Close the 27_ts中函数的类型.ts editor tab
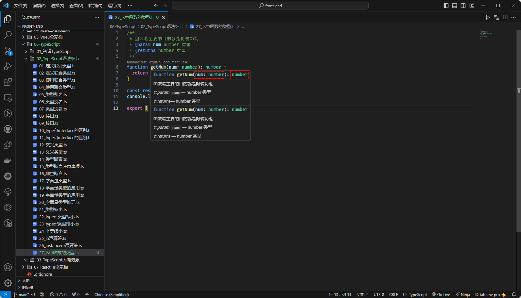 [x=163, y=17]
